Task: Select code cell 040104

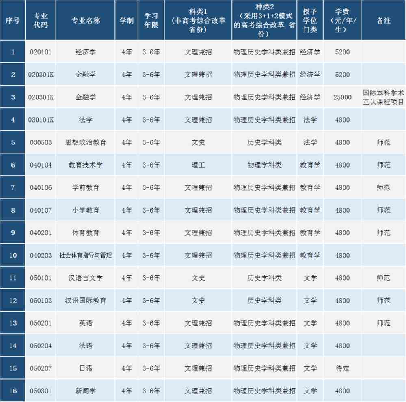Action: coord(40,165)
